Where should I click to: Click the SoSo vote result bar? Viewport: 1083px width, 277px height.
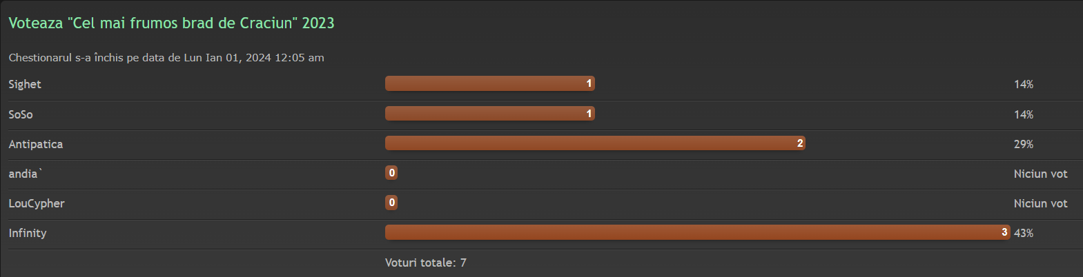[x=489, y=114]
